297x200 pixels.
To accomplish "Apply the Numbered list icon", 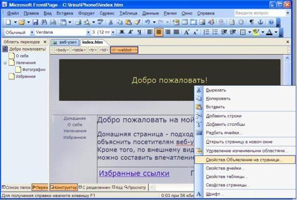I will [x=206, y=32].
